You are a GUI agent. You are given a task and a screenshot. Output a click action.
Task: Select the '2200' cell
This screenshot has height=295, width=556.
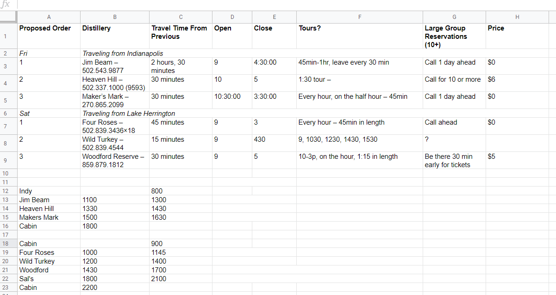tap(115, 288)
